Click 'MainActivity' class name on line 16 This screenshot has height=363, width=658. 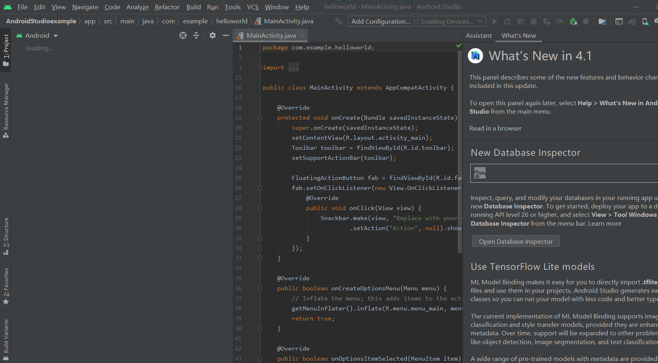(x=331, y=88)
